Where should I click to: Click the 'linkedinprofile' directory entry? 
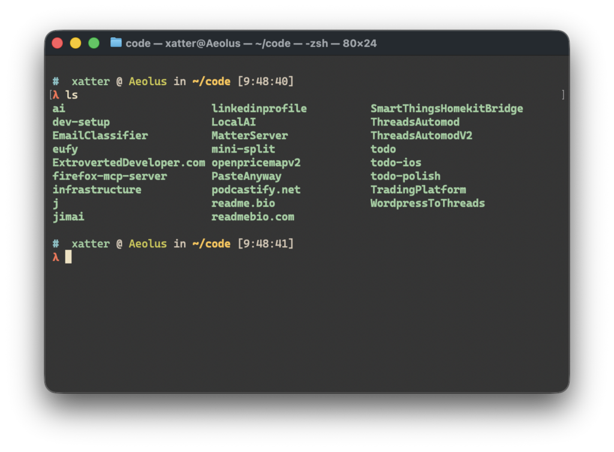tap(259, 109)
